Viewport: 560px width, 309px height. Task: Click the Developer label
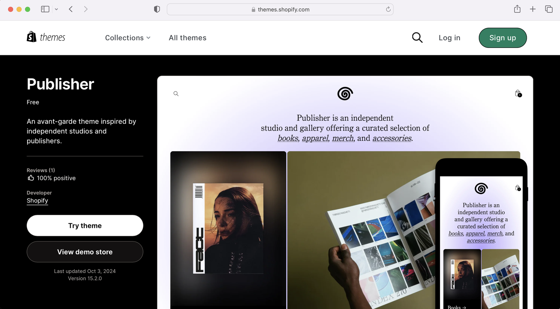(39, 193)
